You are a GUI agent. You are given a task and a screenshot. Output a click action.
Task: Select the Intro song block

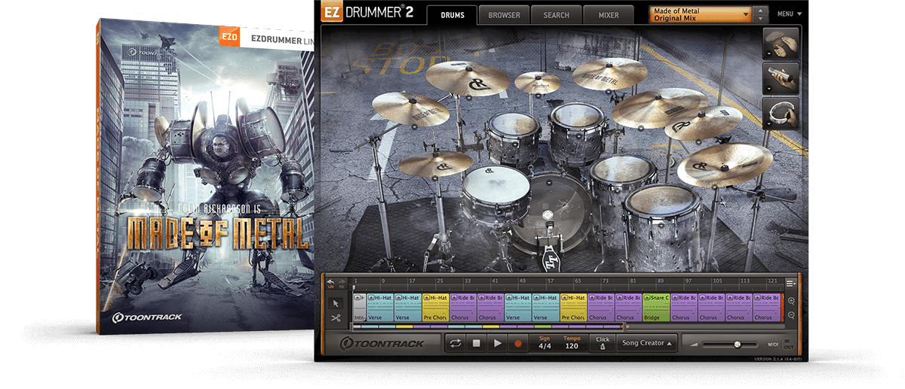[x=359, y=308]
